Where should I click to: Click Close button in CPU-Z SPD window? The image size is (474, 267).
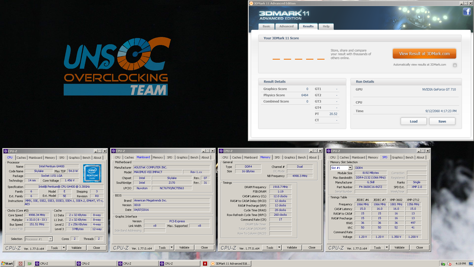tap(419, 247)
